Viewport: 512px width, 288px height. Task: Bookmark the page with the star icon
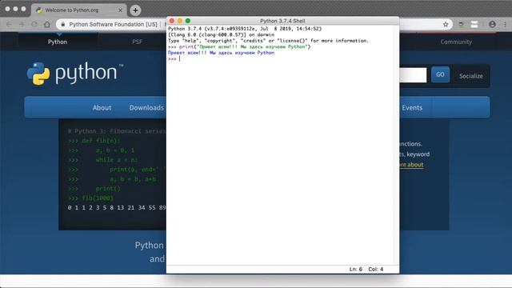coord(446,25)
